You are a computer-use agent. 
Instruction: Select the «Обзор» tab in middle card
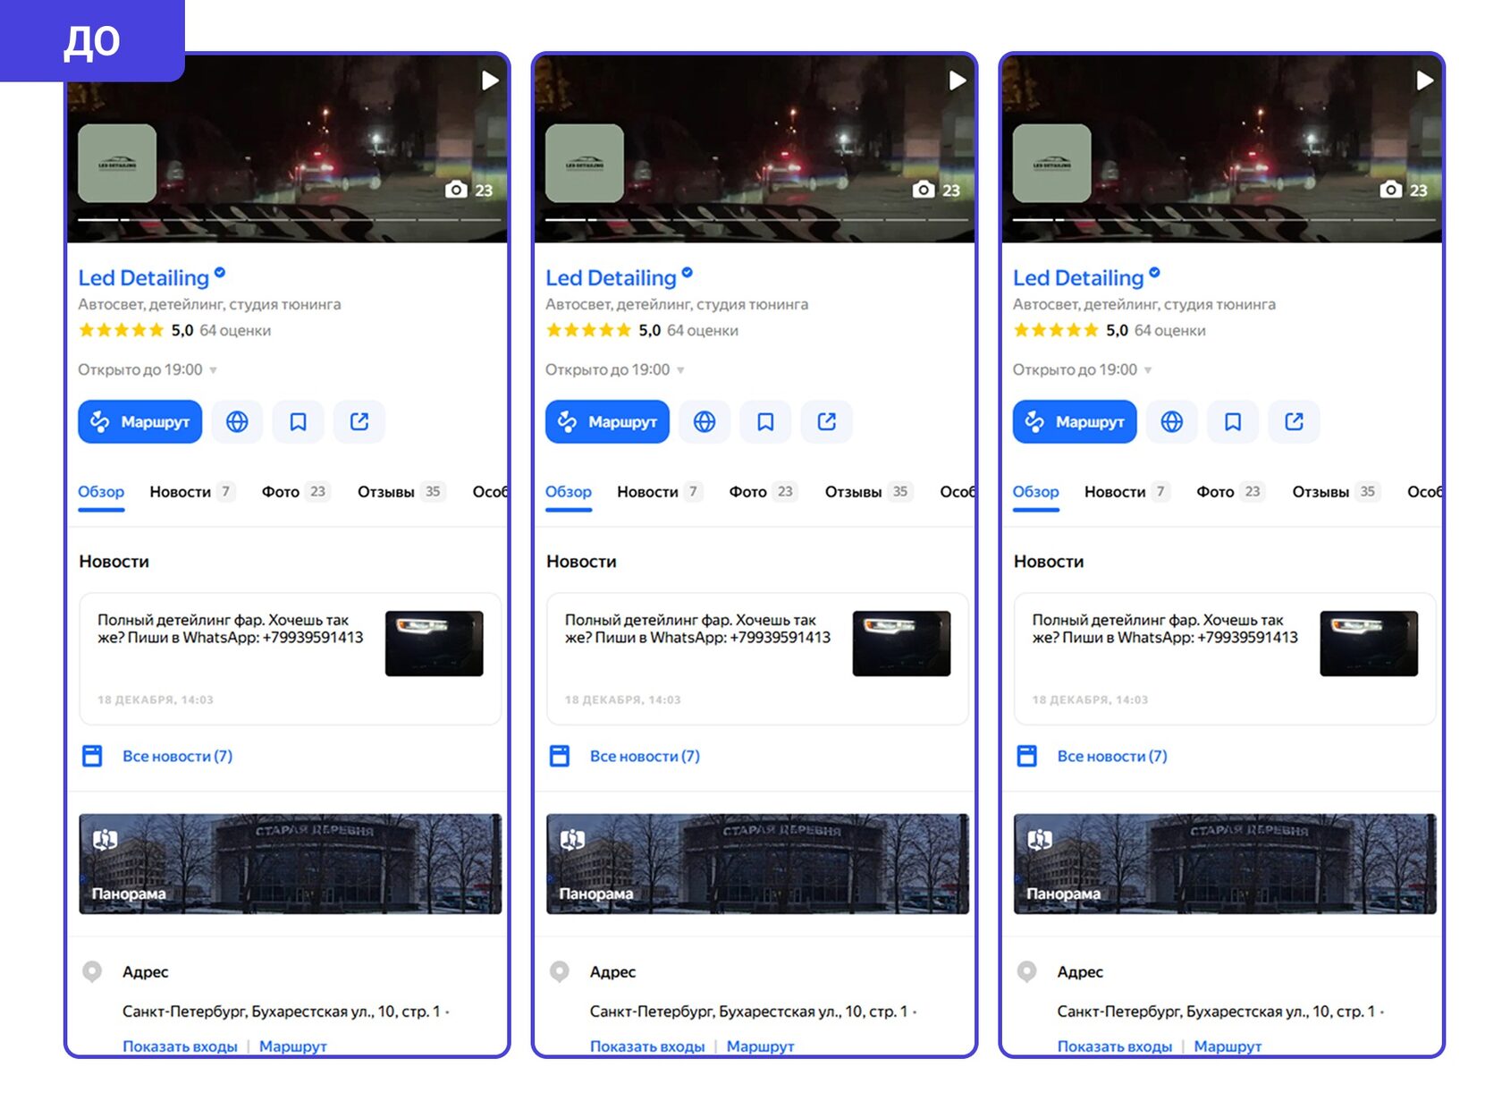point(569,492)
